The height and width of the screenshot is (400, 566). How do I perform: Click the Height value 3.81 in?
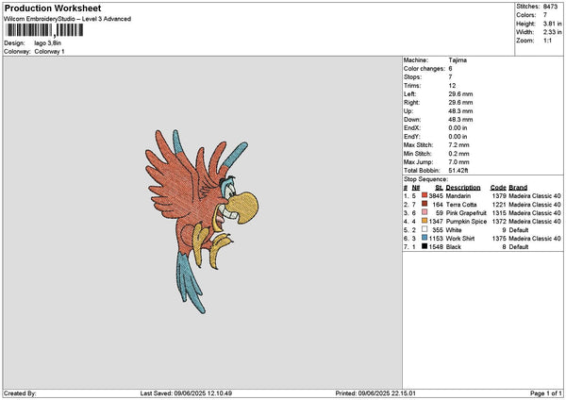[552, 24]
